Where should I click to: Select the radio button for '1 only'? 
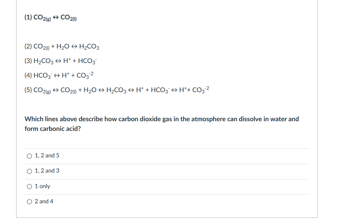pyautogui.click(x=29, y=186)
